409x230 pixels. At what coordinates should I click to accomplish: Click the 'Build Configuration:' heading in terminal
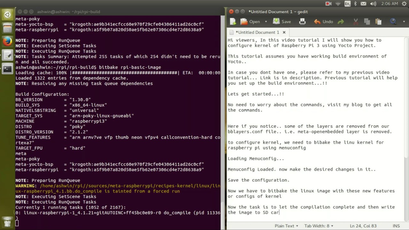coord(42,94)
